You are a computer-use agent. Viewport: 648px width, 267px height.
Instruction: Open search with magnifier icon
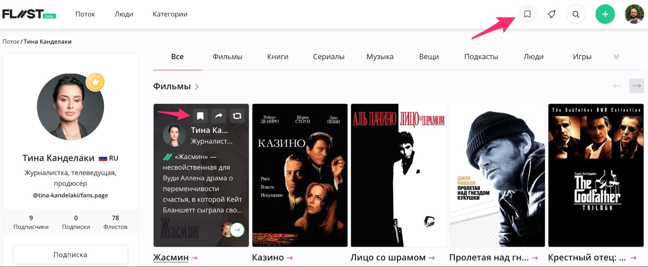pyautogui.click(x=576, y=14)
